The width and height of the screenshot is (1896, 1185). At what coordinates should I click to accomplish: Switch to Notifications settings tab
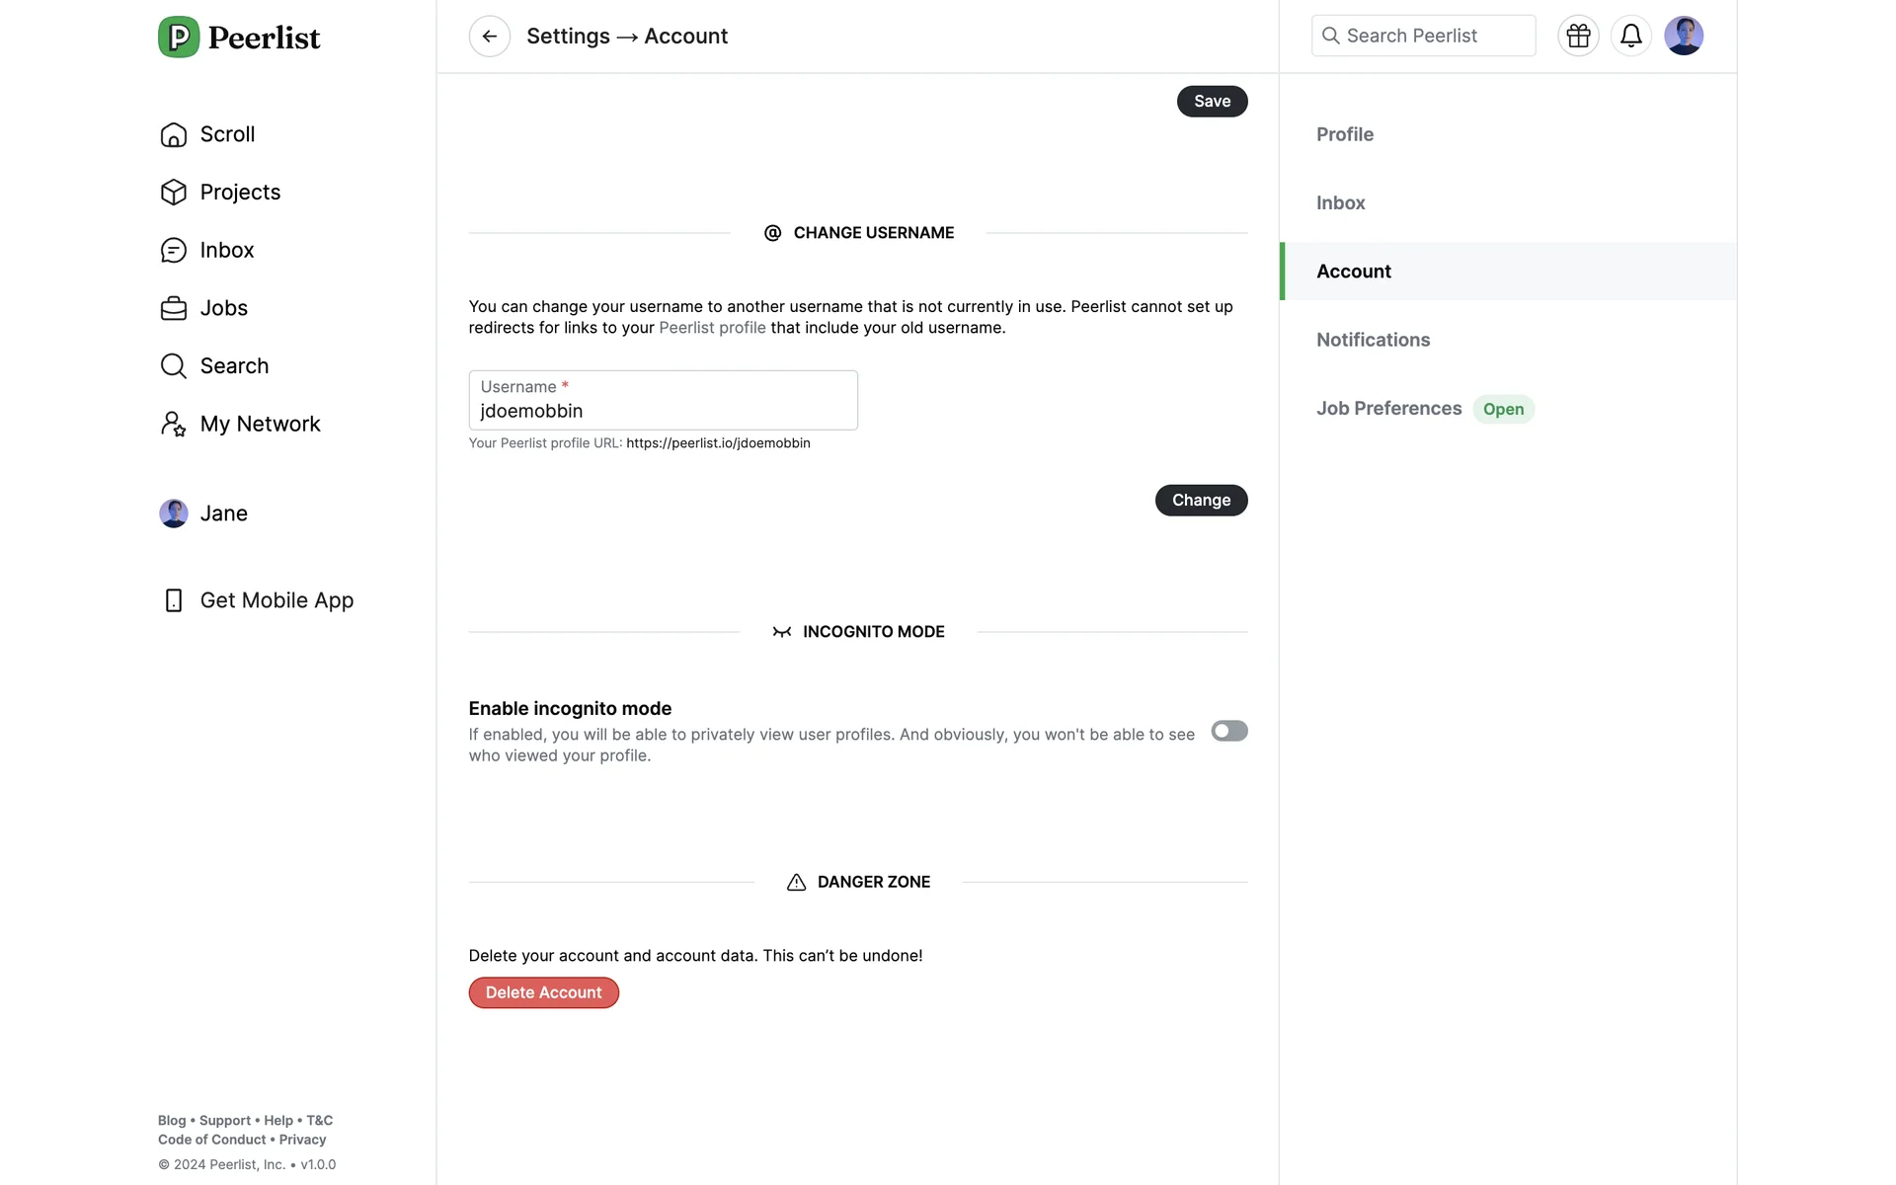click(x=1373, y=340)
